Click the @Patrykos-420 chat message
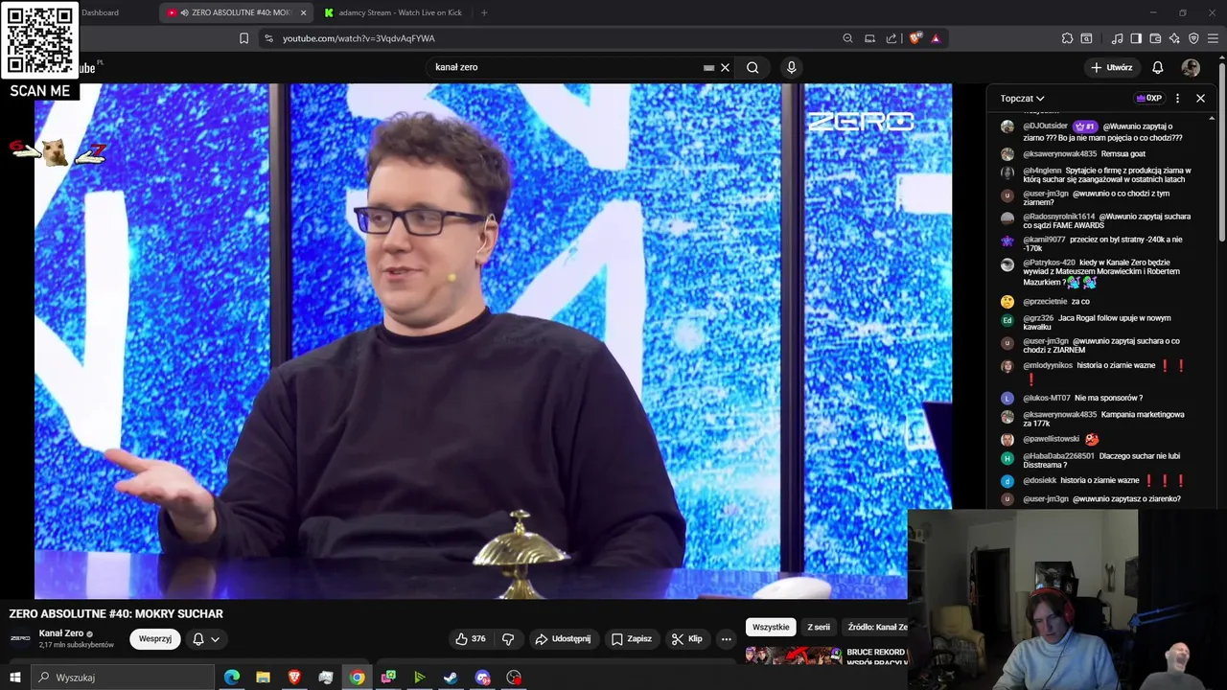The height and width of the screenshot is (690, 1227). 1101,272
